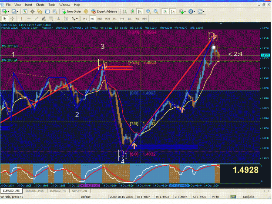Open the Strategy Tester magnifier icon
The image size is (272, 204).
[55, 12]
